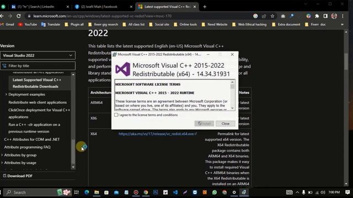Expand Deployment examples tree node
Image resolution: width=353 pixels, height=198 pixels.
6,94
